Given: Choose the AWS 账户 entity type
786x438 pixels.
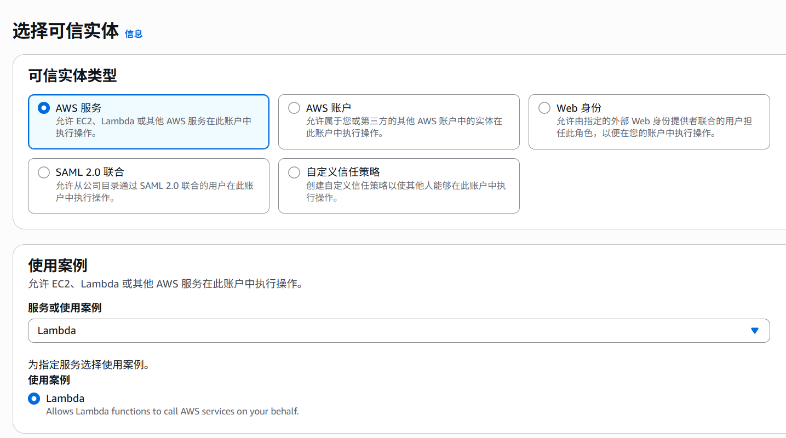Looking at the screenshot, I should [x=294, y=108].
